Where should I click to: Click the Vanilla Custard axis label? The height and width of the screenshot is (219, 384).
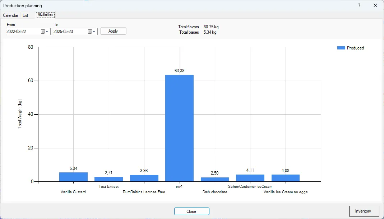[x=73, y=192]
